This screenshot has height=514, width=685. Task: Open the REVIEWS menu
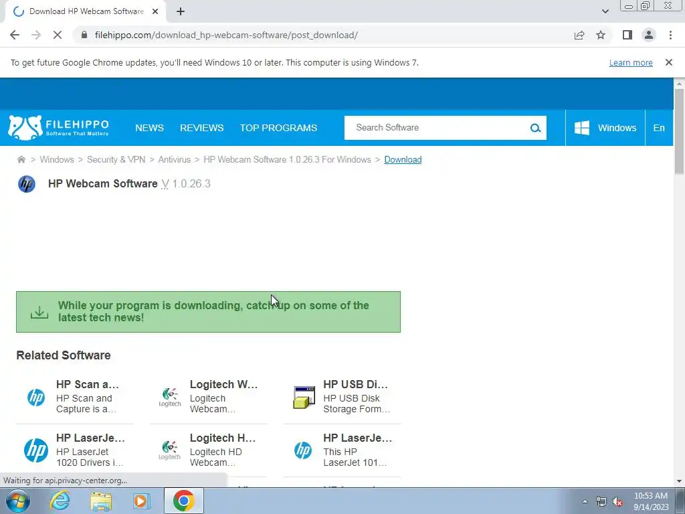click(x=202, y=128)
